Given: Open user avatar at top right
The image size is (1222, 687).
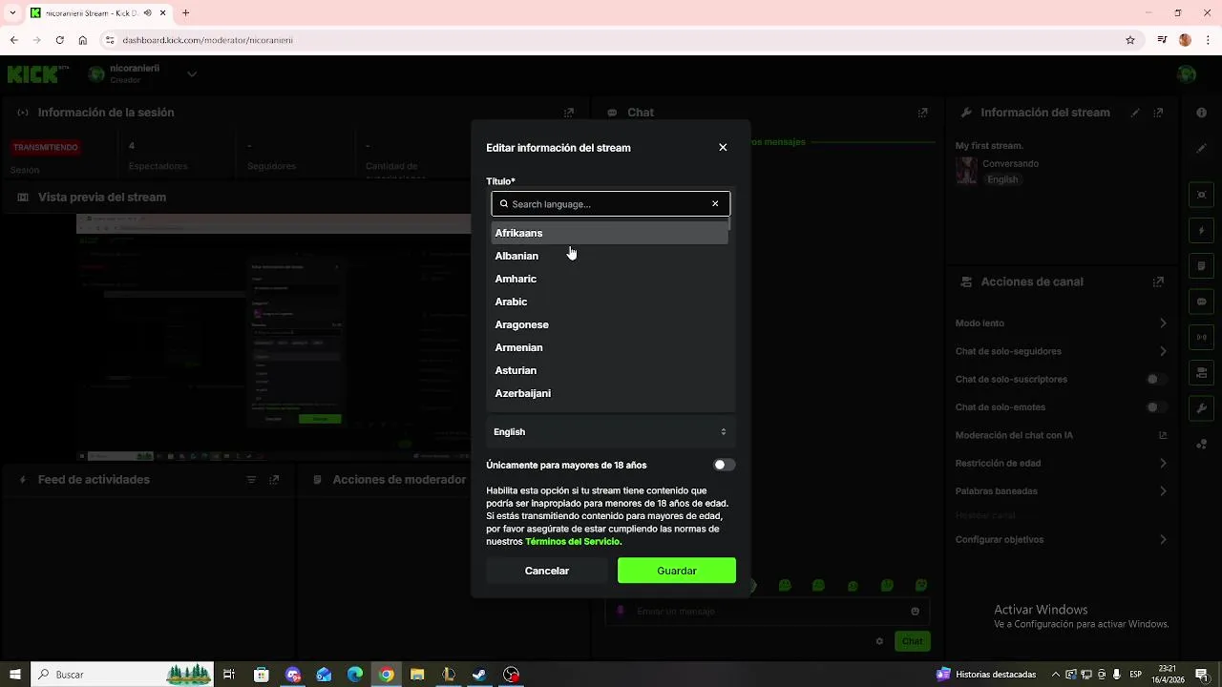Looking at the screenshot, I should coord(1187,74).
